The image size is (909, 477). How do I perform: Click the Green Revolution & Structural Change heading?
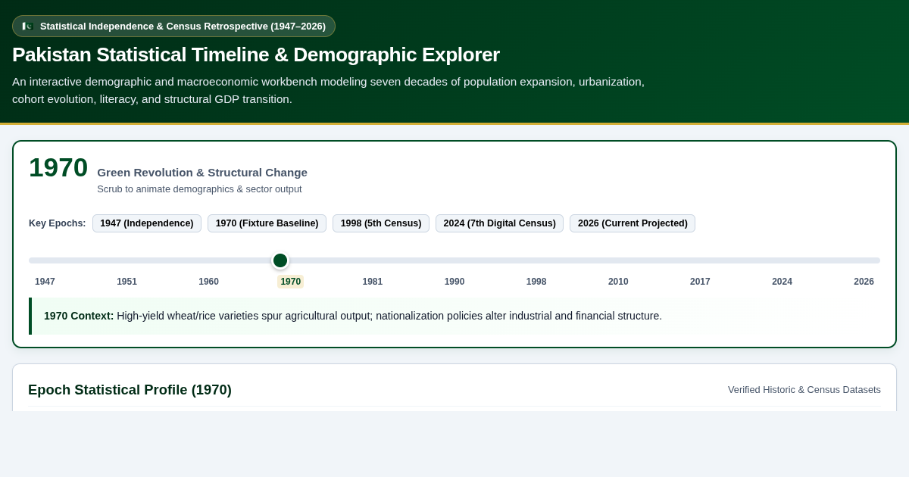click(x=202, y=172)
